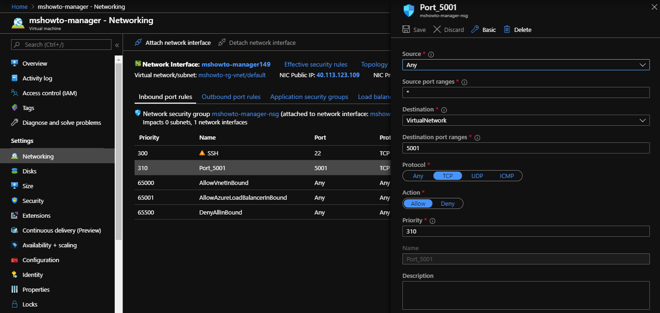
Task: Click the Access control (IAM) people icon
Action: (14, 93)
